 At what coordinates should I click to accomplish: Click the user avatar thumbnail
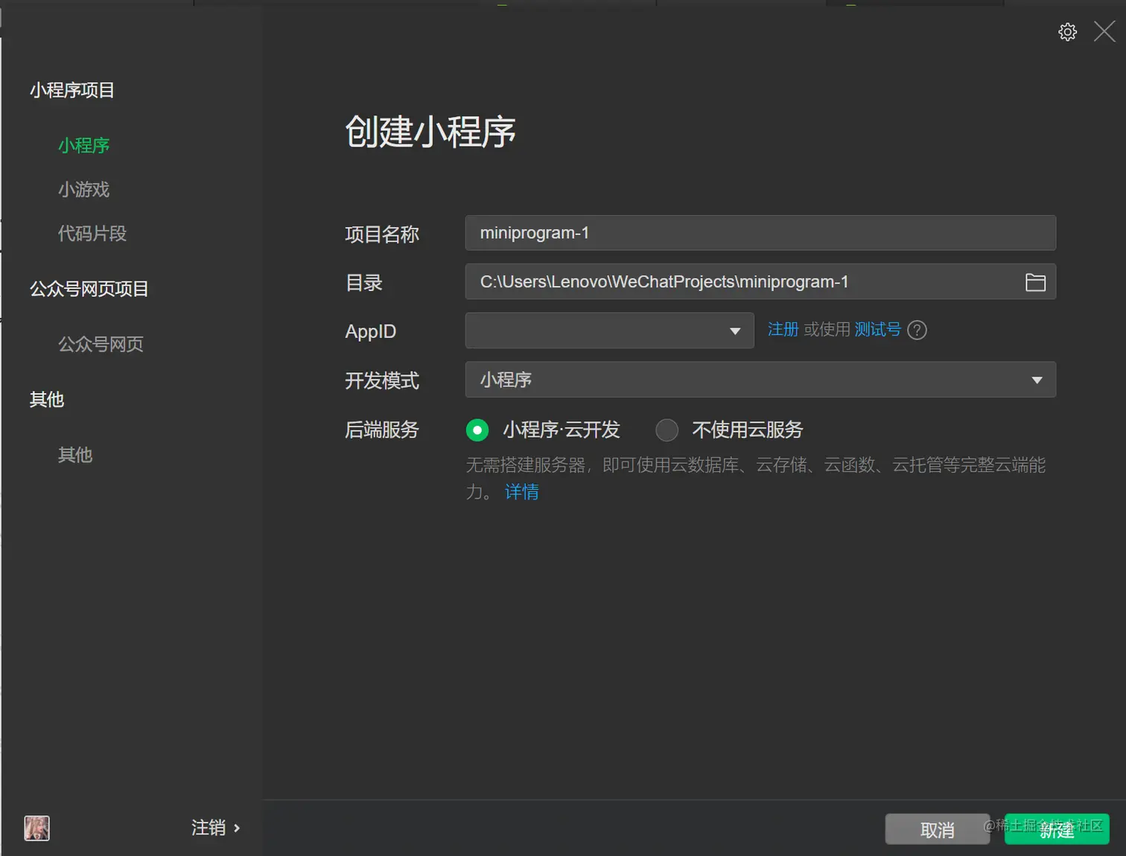[36, 828]
